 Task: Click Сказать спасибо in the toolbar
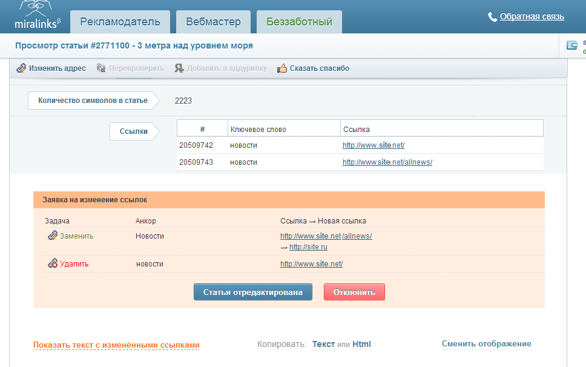coord(320,68)
